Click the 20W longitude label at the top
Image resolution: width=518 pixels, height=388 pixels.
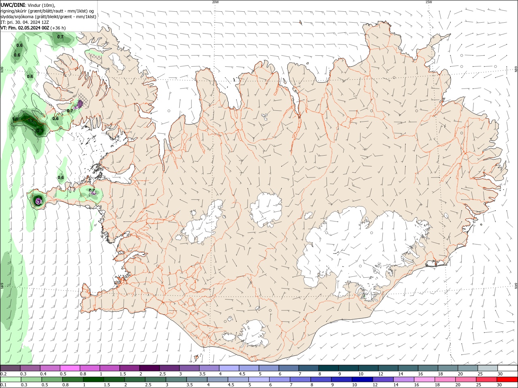(x=215, y=2)
